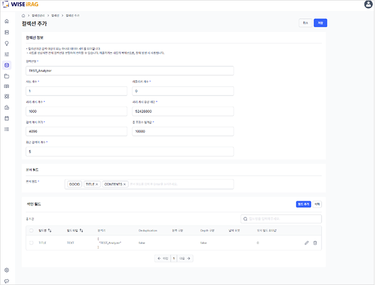Click the home icon in the breadcrumb
Image resolution: width=375 pixels, height=285 pixels.
(24, 17)
